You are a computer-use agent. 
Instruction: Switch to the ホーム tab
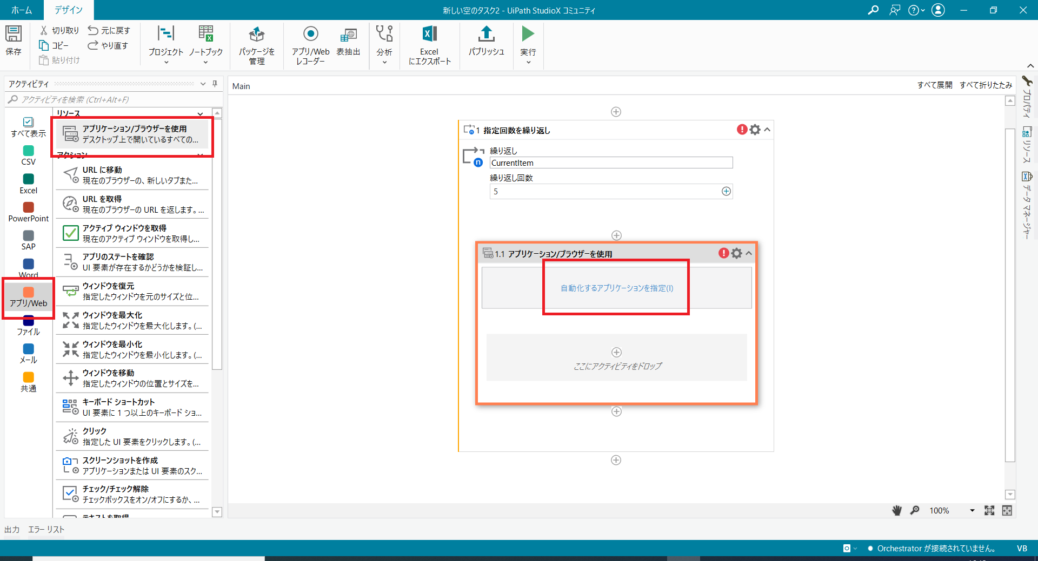22,10
